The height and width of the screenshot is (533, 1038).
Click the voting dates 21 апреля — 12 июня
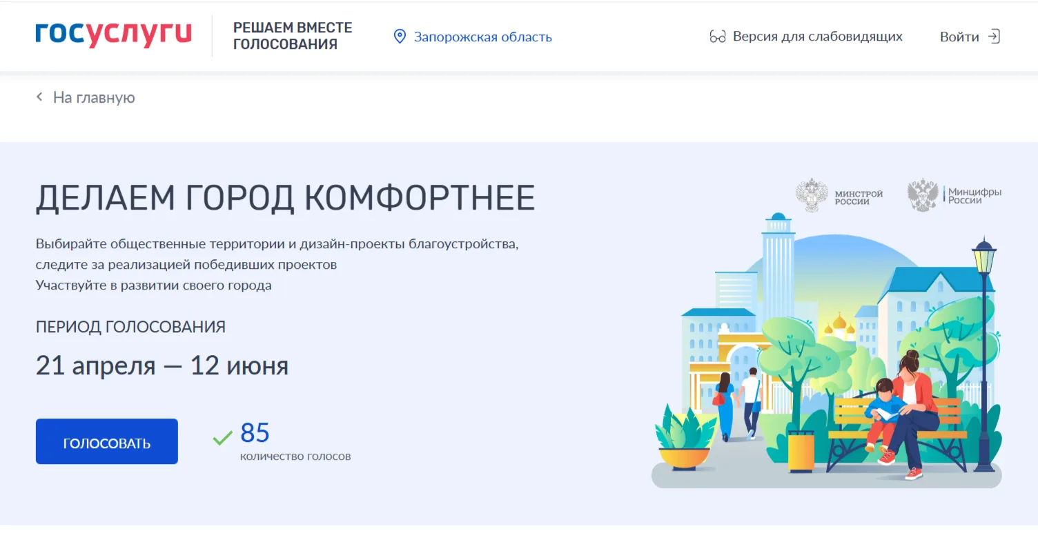[162, 365]
